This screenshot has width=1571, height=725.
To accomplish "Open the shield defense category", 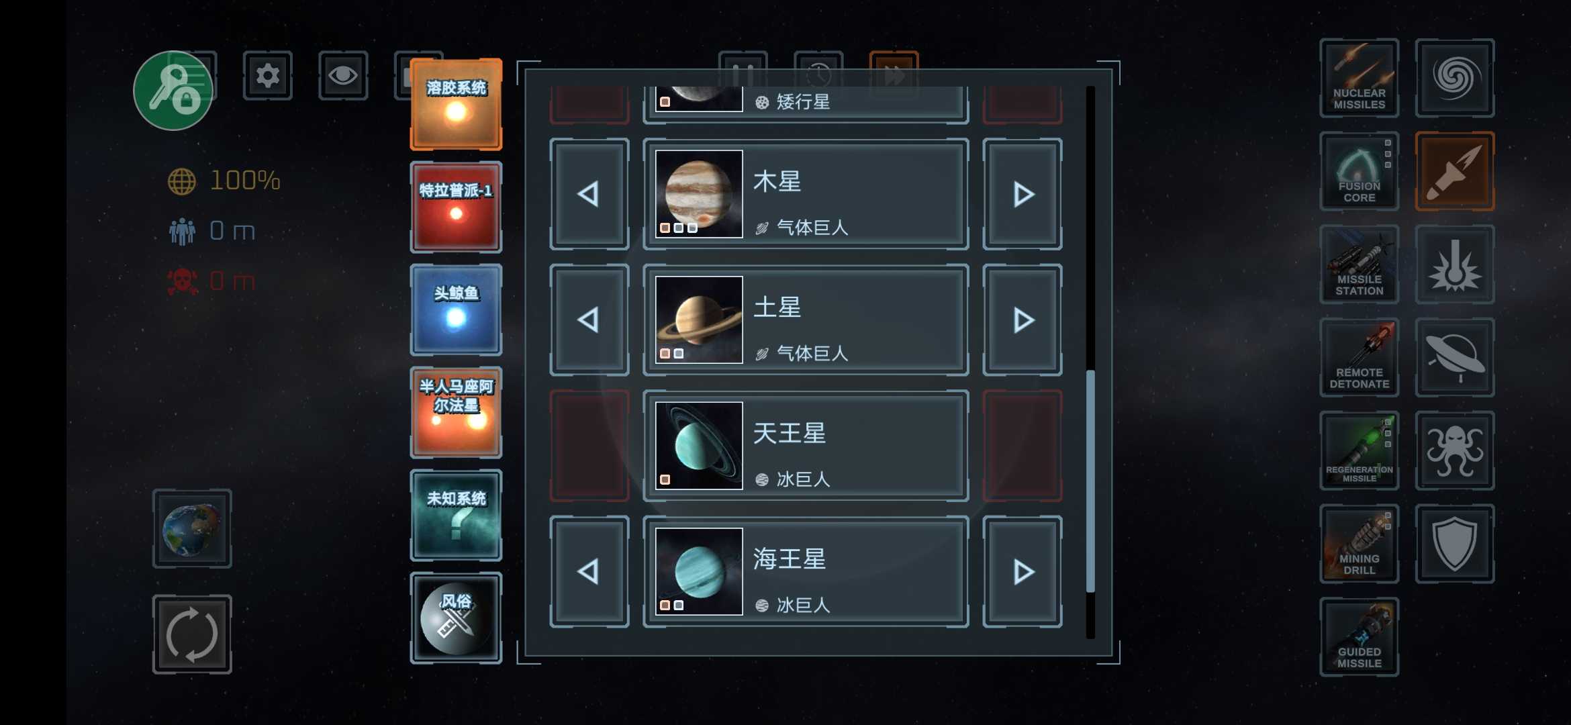I will 1454,544.
